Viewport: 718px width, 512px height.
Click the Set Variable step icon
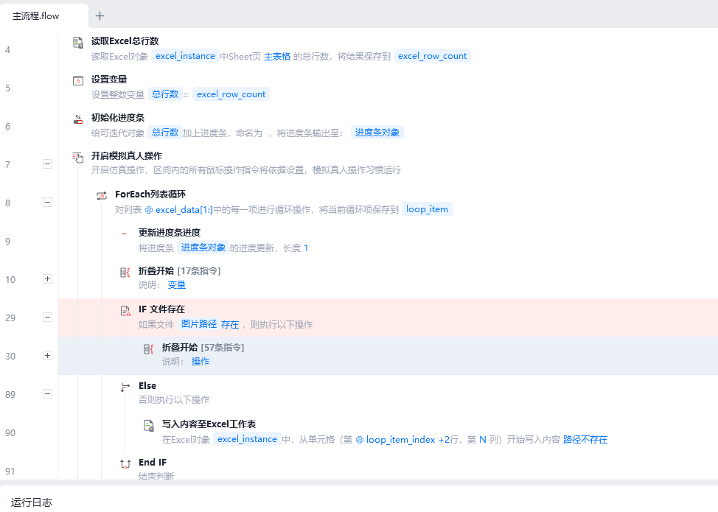coord(78,81)
